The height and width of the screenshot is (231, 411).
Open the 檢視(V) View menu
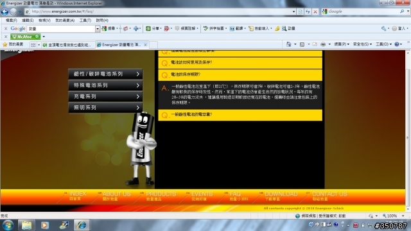(x=44, y=20)
